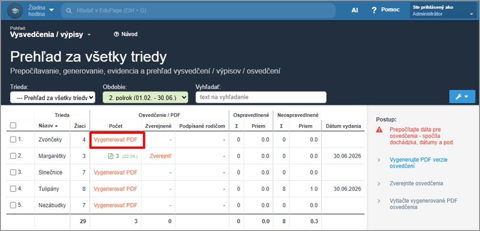Click the green PDF icon for Margarétky
The width and height of the screenshot is (480, 231).
[x=110, y=156]
